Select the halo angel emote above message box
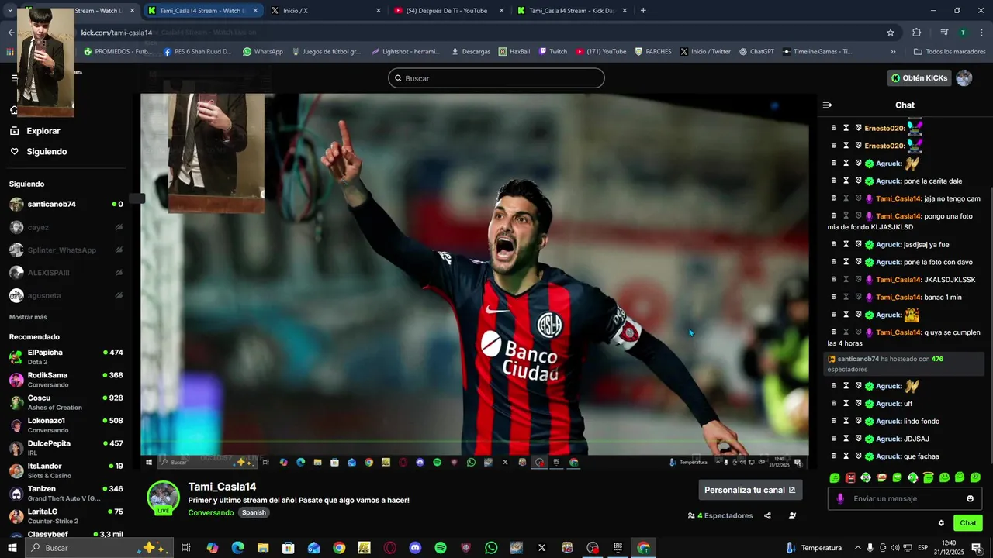The width and height of the screenshot is (993, 558). pos(929,477)
